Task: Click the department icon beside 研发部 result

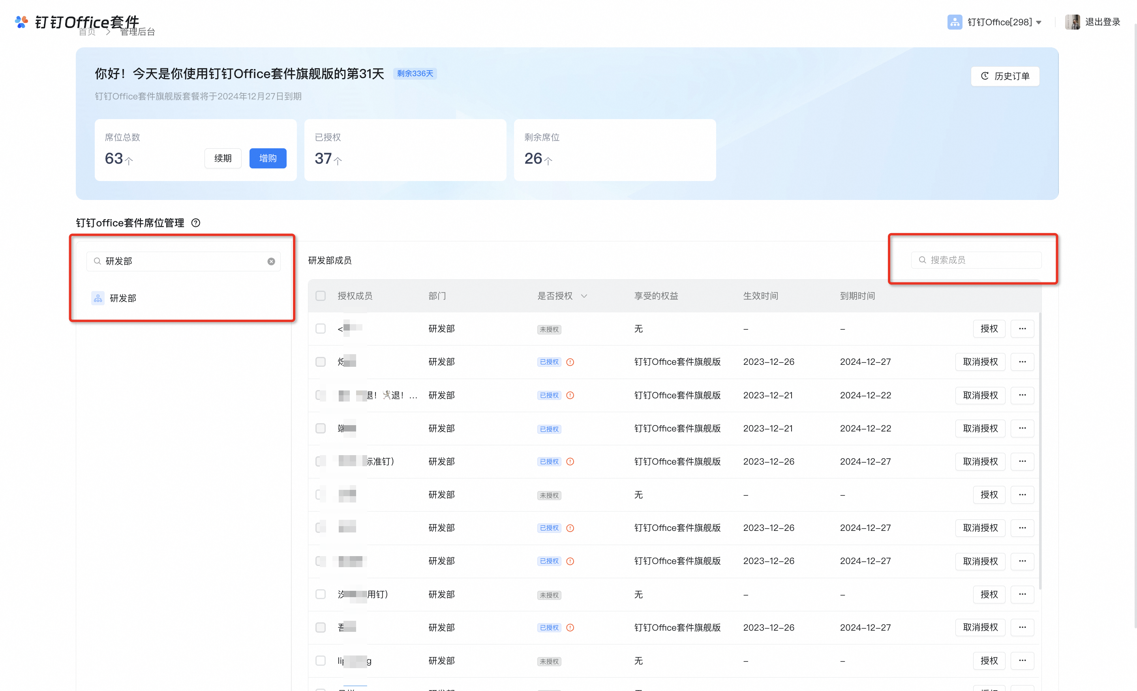Action: (x=98, y=298)
